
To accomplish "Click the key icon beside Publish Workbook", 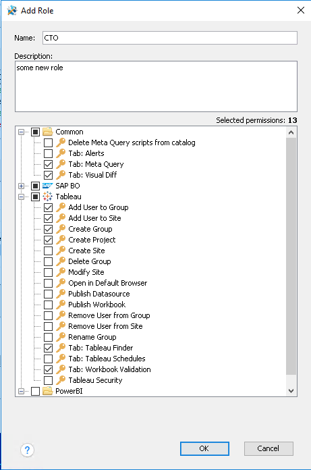I will (61, 305).
